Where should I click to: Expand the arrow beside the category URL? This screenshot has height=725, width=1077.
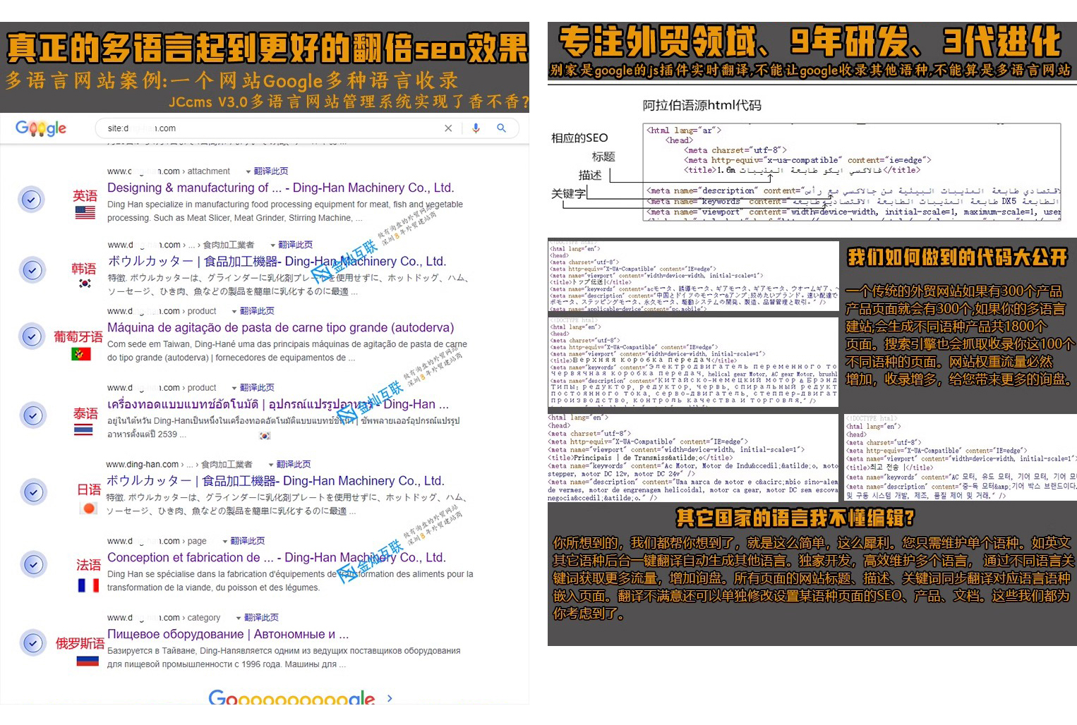click(239, 618)
